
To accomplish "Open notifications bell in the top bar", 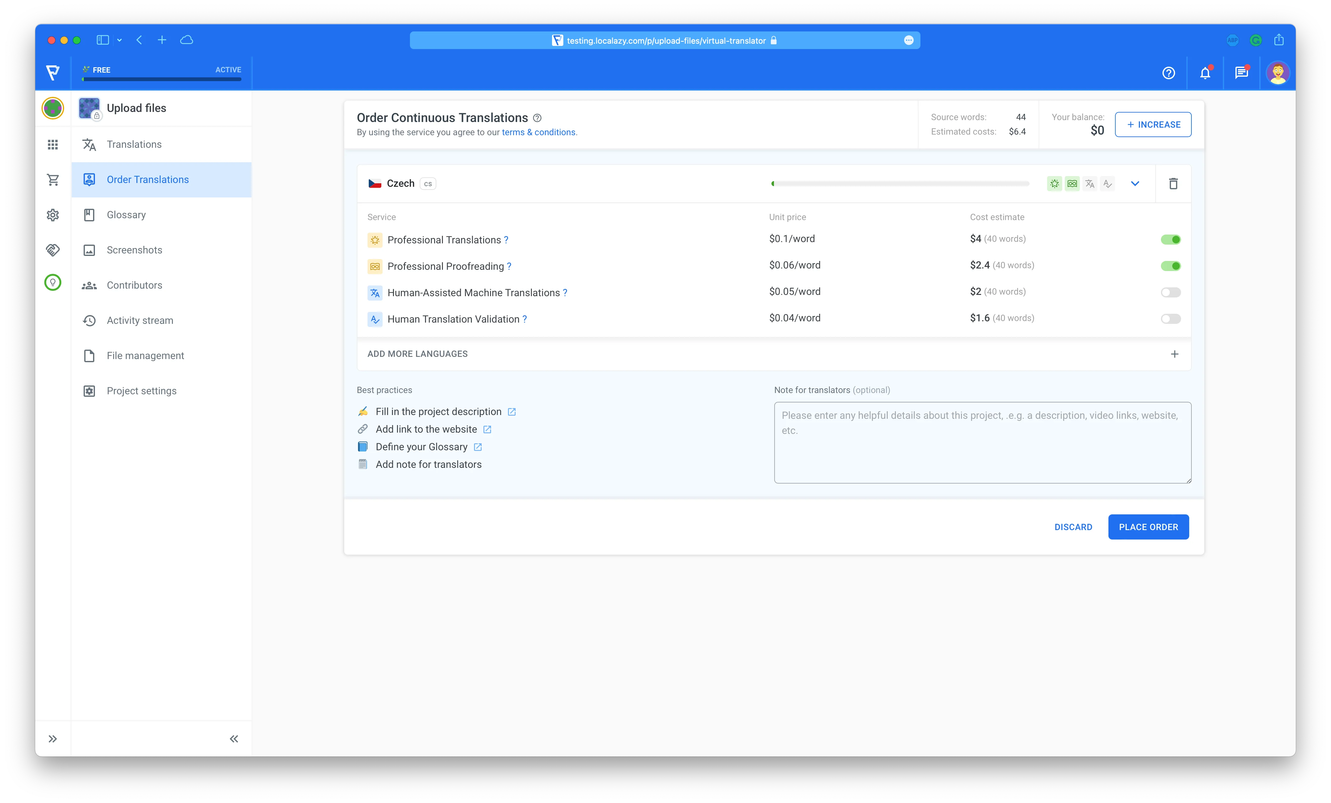I will click(1205, 73).
